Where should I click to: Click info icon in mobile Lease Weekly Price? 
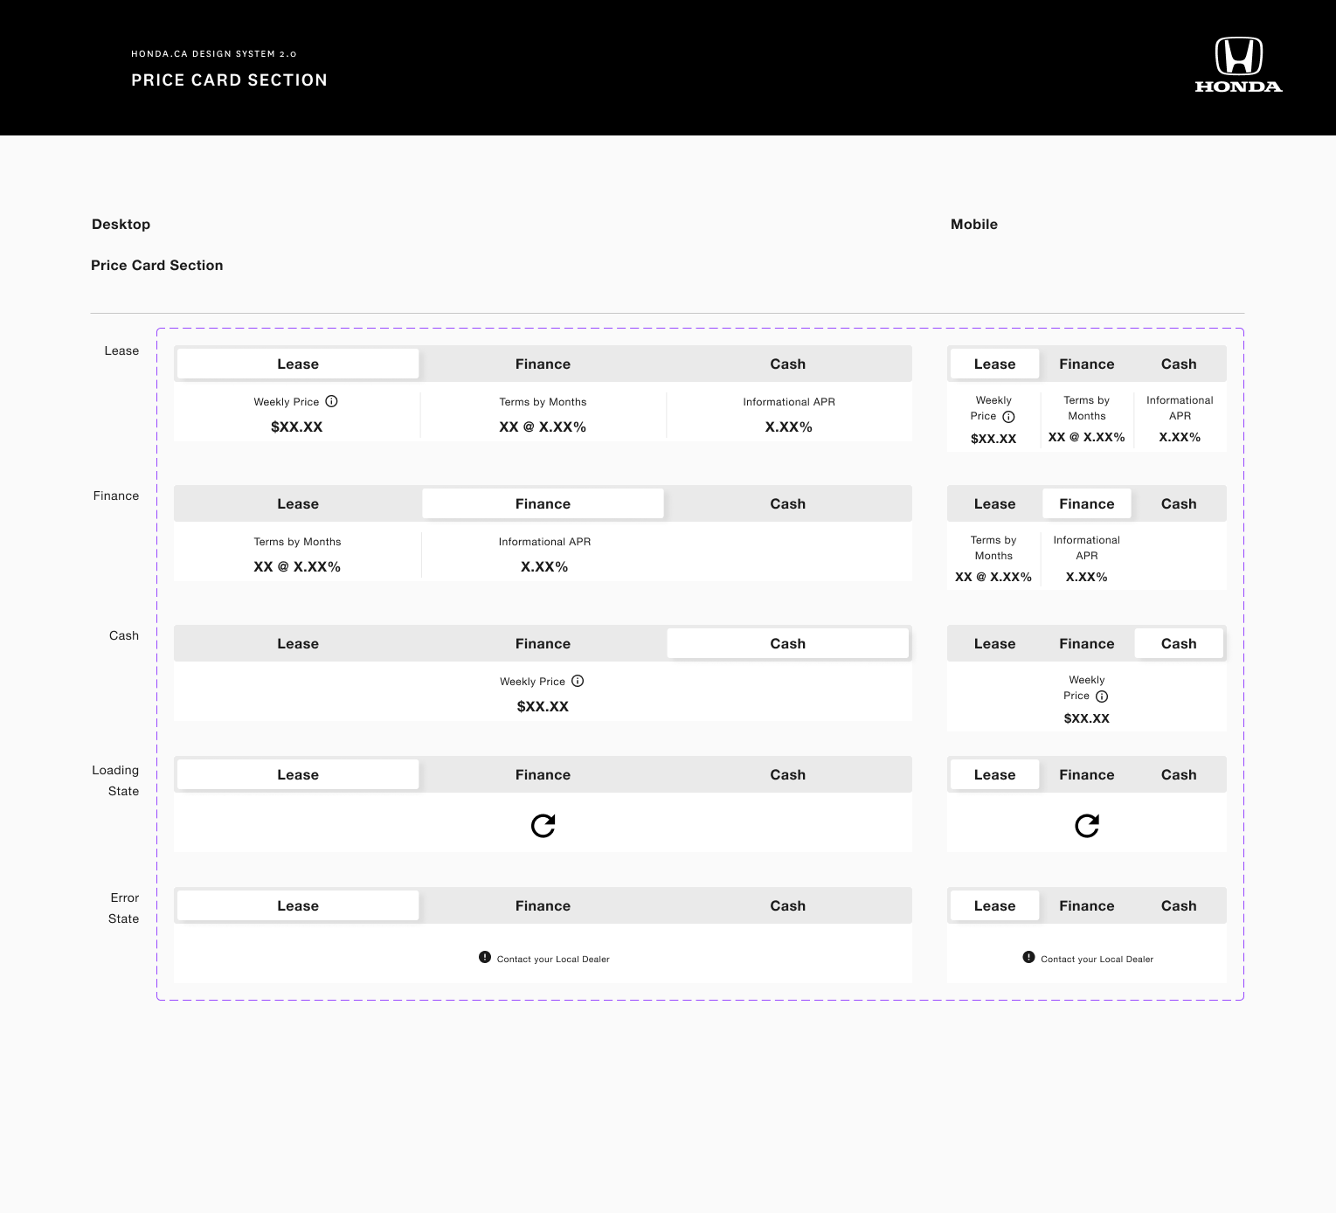point(1008,417)
